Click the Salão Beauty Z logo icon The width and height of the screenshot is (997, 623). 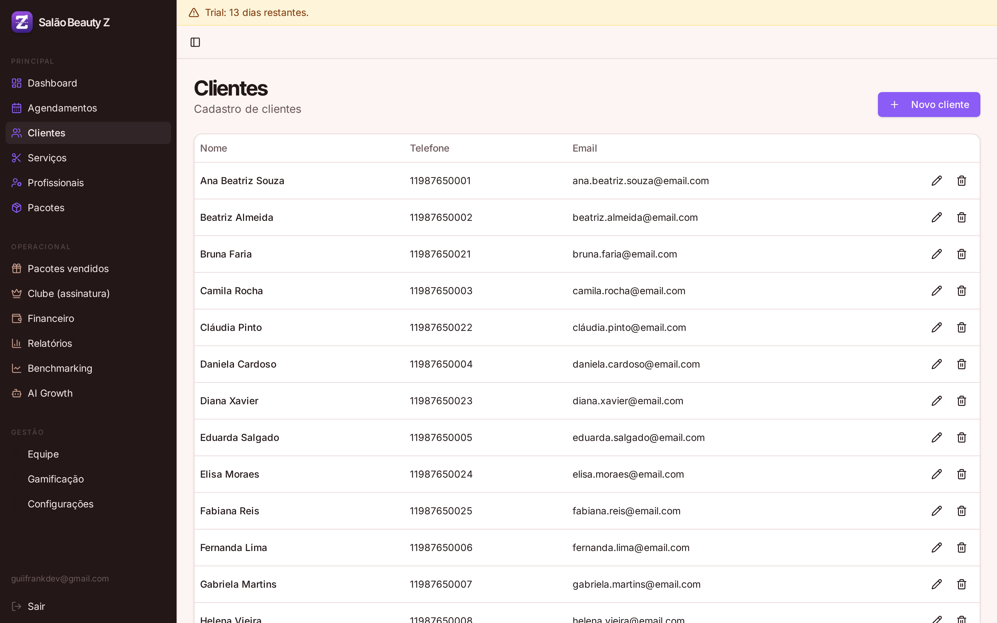click(22, 22)
